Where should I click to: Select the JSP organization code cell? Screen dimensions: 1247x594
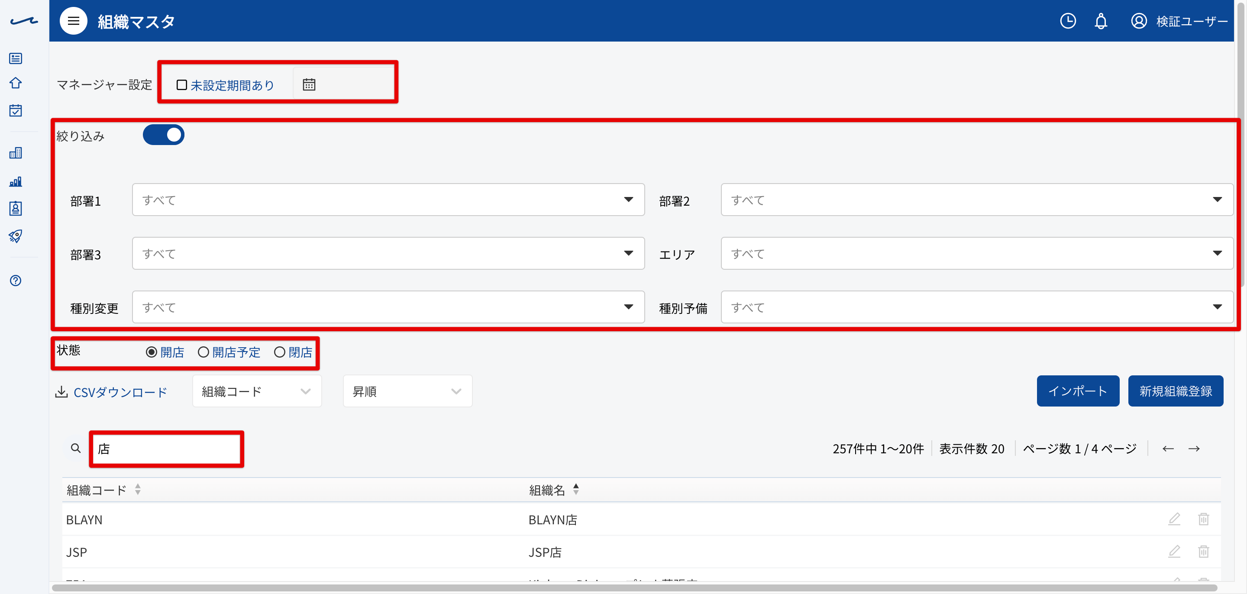point(77,552)
